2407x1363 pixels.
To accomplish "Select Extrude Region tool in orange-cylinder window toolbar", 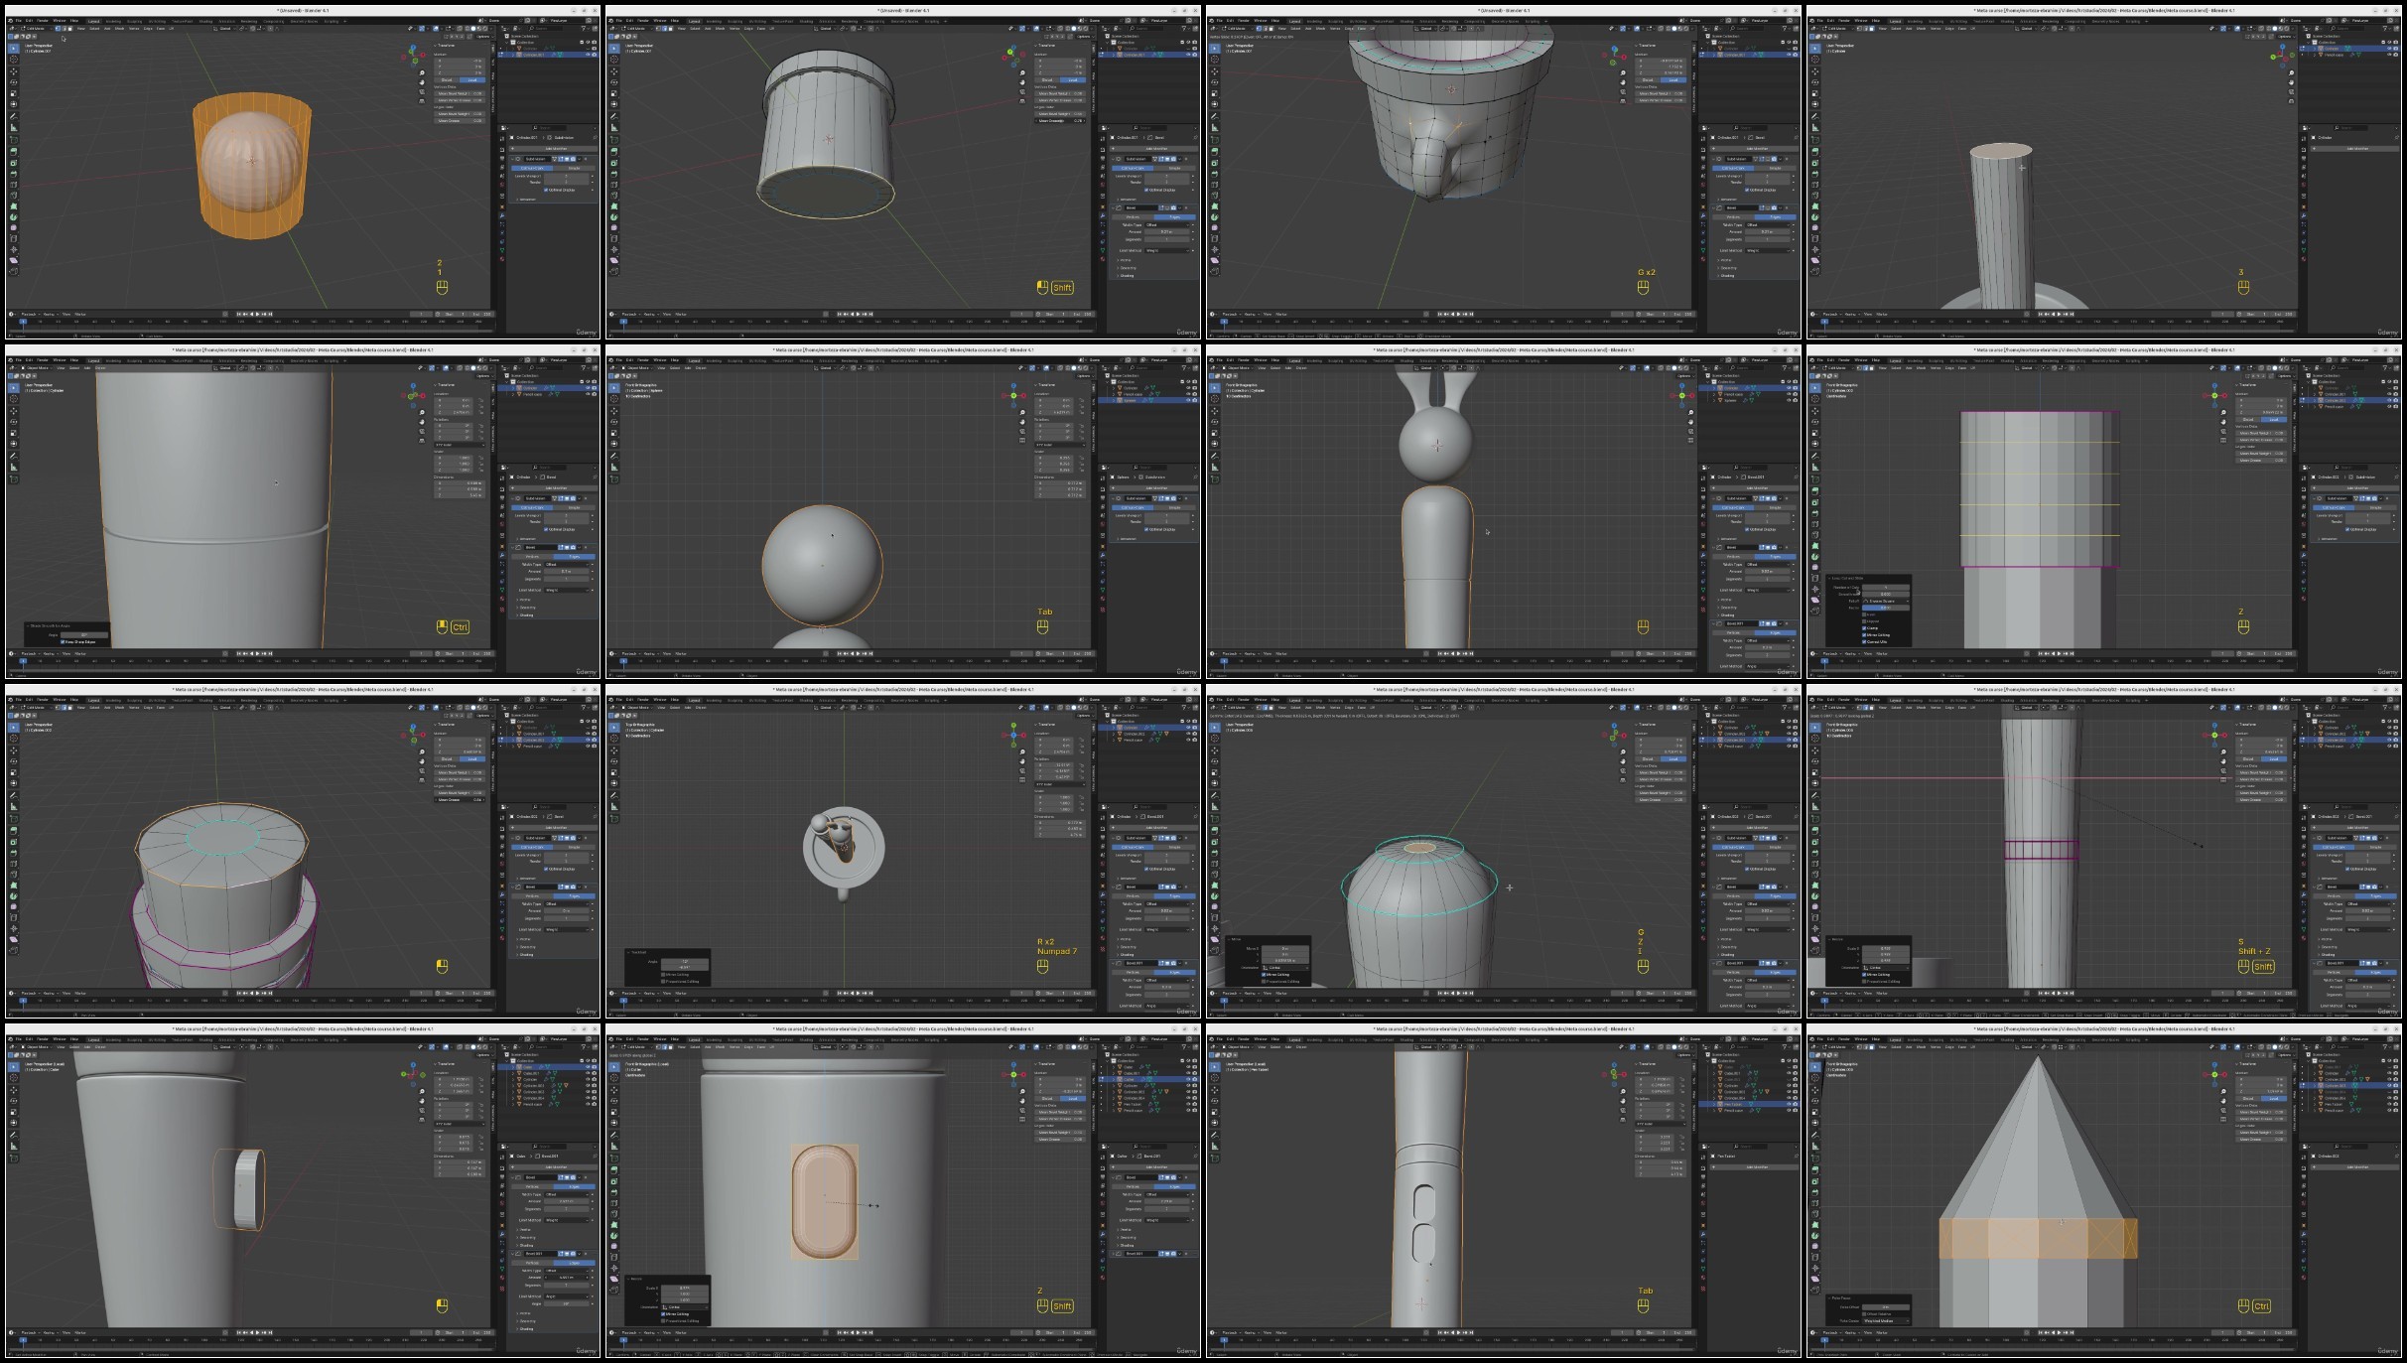I will coord(13,151).
